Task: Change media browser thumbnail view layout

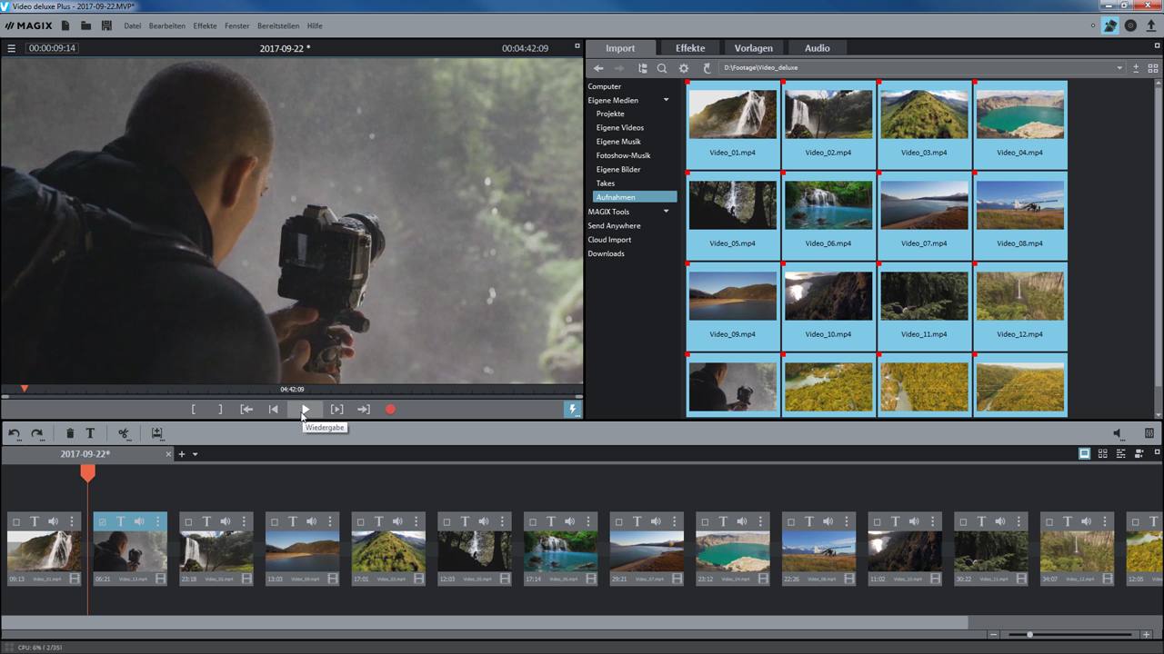Action: click(1153, 68)
